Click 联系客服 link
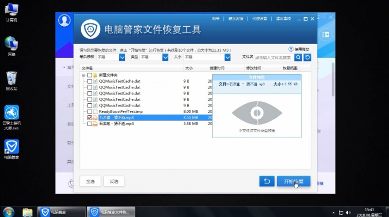The image size is (389, 217). [236, 19]
